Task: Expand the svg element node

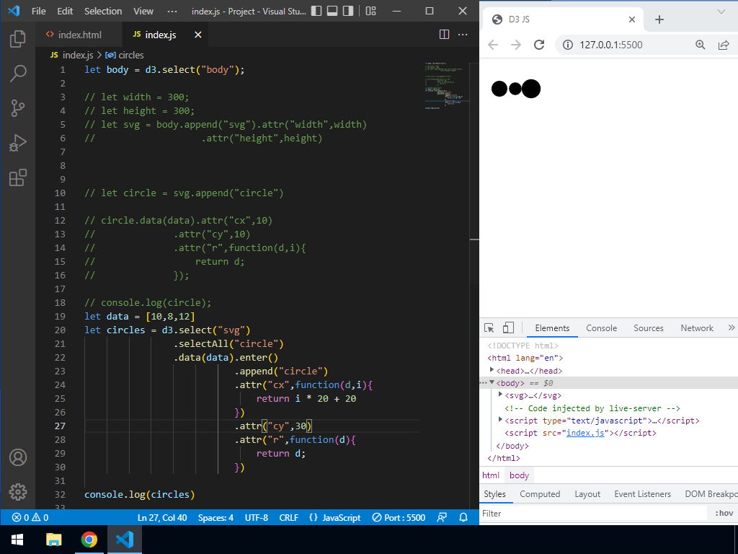Action: 501,395
